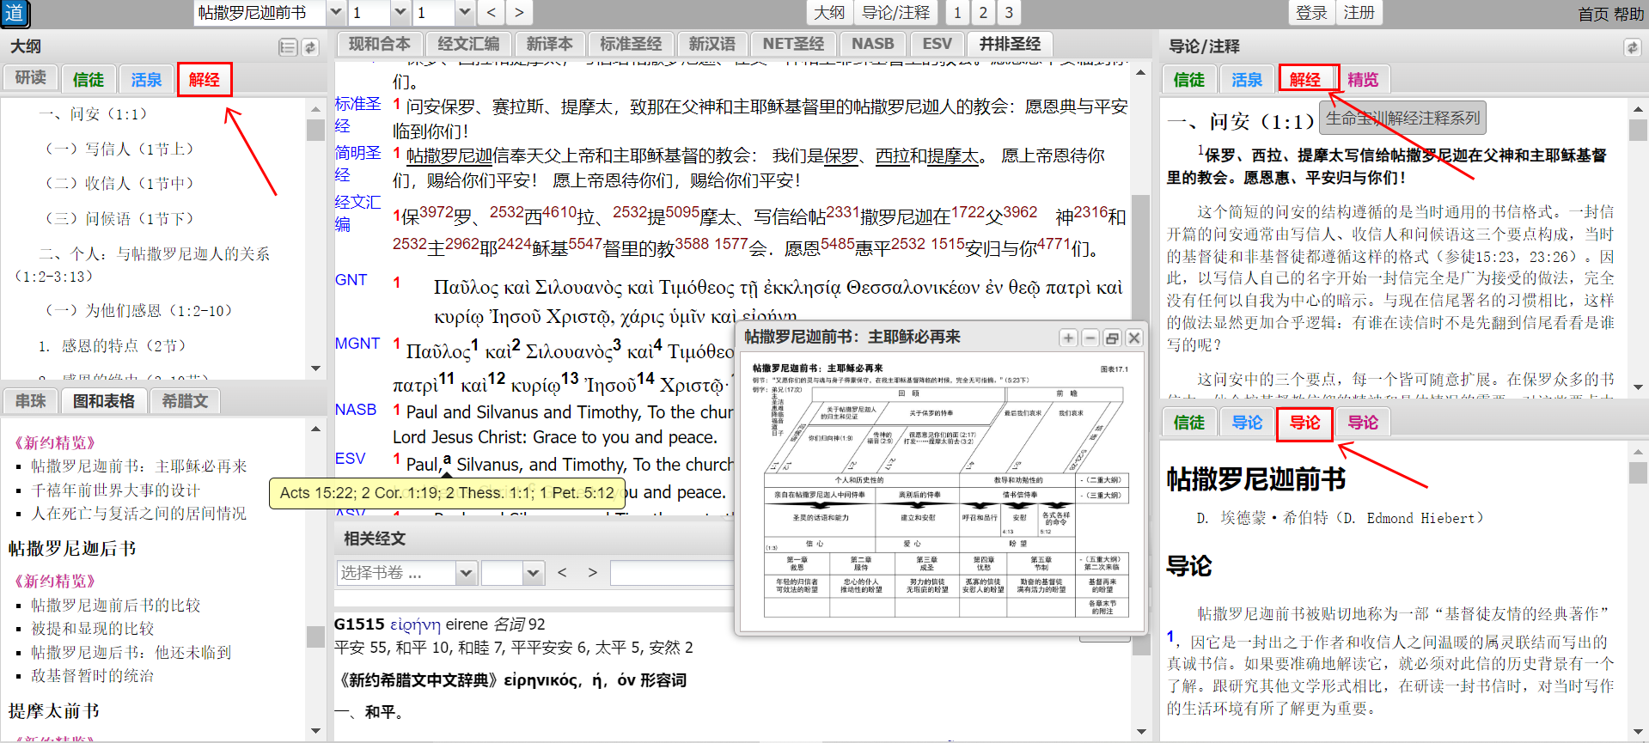Click the 道 logo icon
Screen dimensions: 1649x743
pyautogui.click(x=15, y=13)
